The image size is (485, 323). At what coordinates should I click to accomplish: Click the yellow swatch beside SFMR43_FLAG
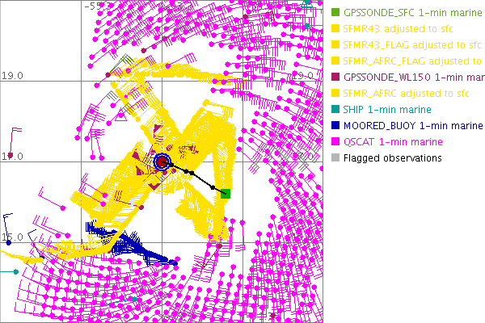[x=335, y=45]
